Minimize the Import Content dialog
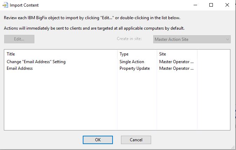The image size is (236, 150). point(195,5)
